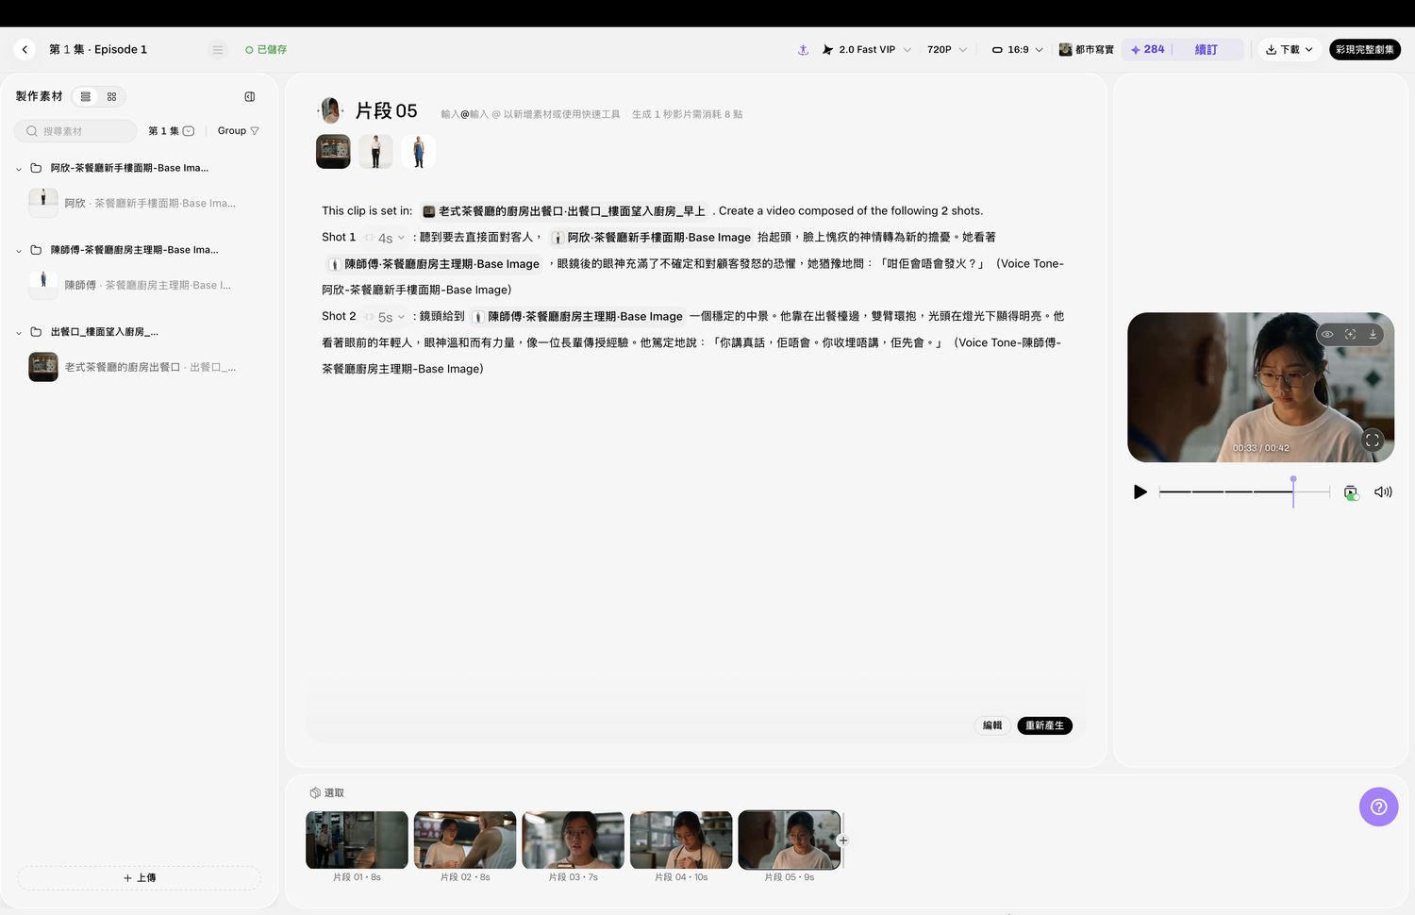1415x915 pixels.
Task: Mute the preview volume
Action: tap(1383, 491)
